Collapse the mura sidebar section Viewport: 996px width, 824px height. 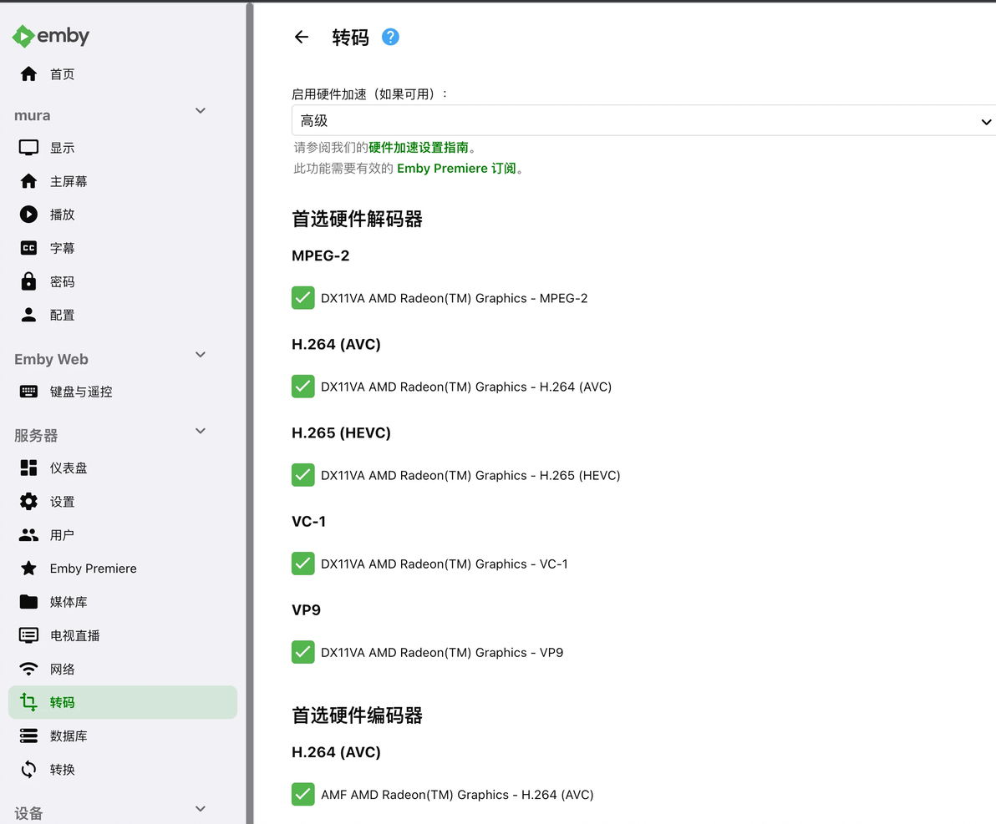(200, 111)
